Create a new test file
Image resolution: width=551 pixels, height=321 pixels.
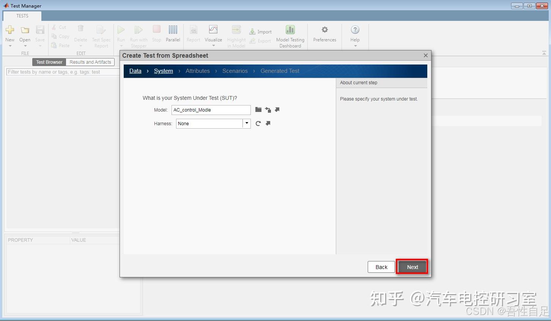click(10, 30)
